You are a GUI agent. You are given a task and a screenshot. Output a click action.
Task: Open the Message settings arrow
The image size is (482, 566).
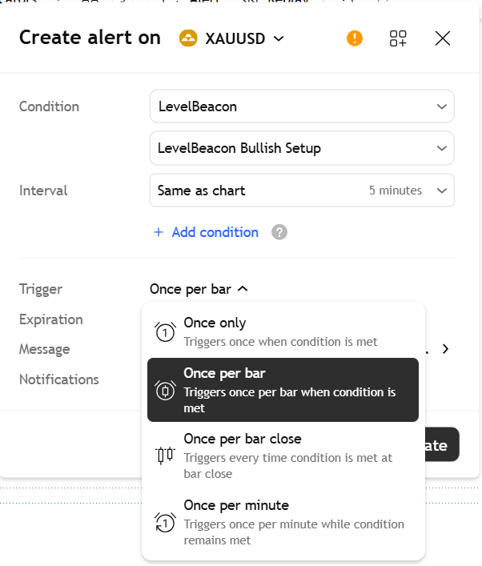pyautogui.click(x=445, y=349)
